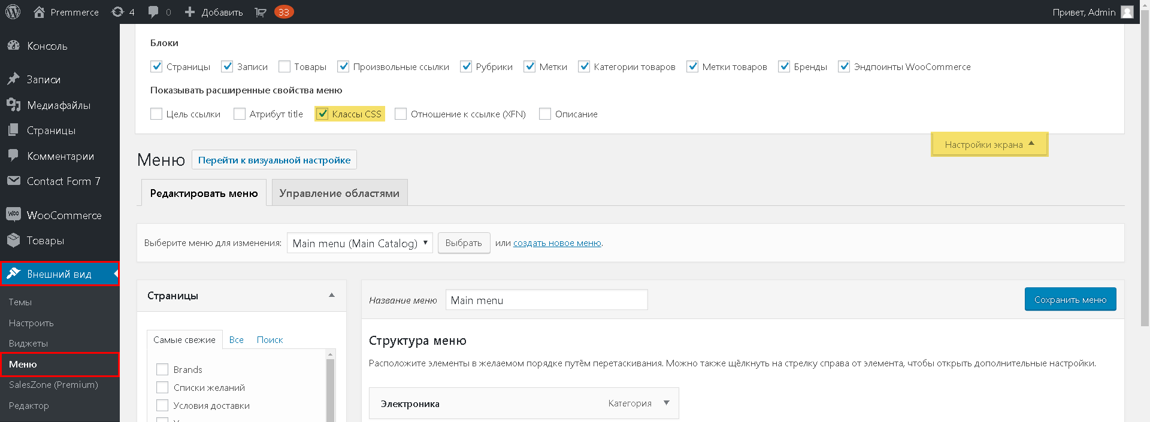Screen dimensions: 1150x422
Task: Toggle the Категории товаров checkbox
Action: coord(584,66)
